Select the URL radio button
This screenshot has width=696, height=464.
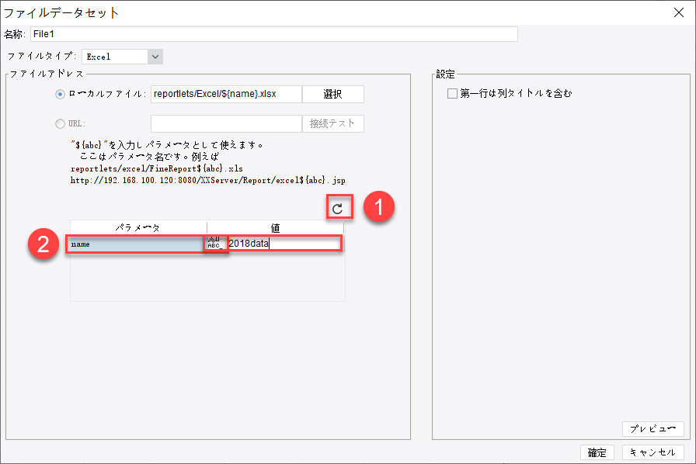(59, 123)
